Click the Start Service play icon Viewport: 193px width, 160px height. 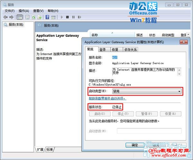(62, 17)
